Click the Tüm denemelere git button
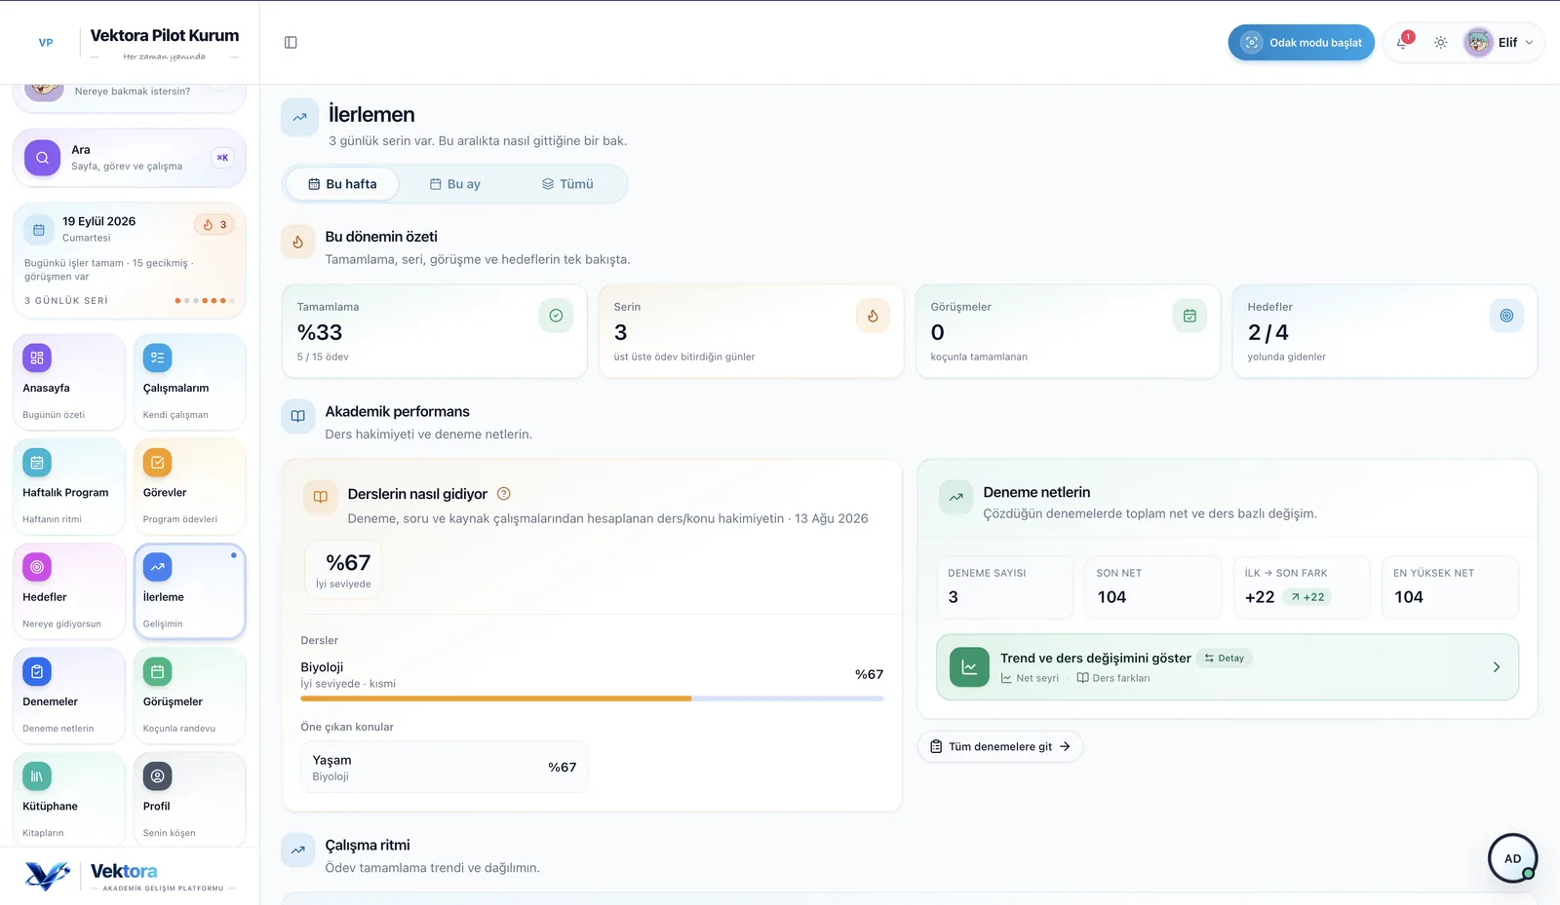Screen dimensions: 1560x905 point(1000,747)
